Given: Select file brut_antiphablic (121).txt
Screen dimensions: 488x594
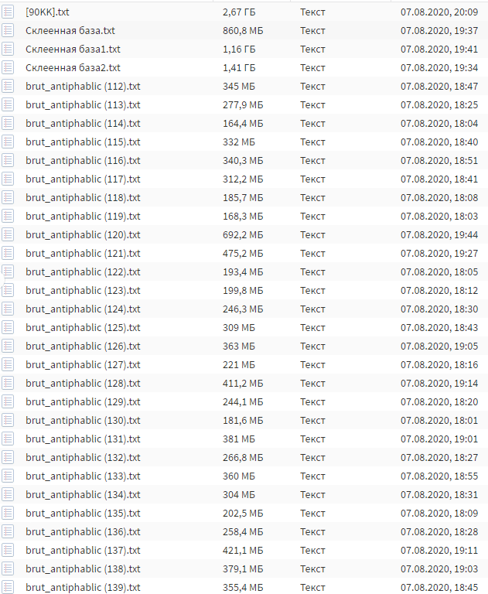Looking at the screenshot, I should click(x=83, y=253).
